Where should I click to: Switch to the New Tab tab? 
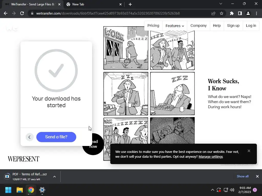94,4
